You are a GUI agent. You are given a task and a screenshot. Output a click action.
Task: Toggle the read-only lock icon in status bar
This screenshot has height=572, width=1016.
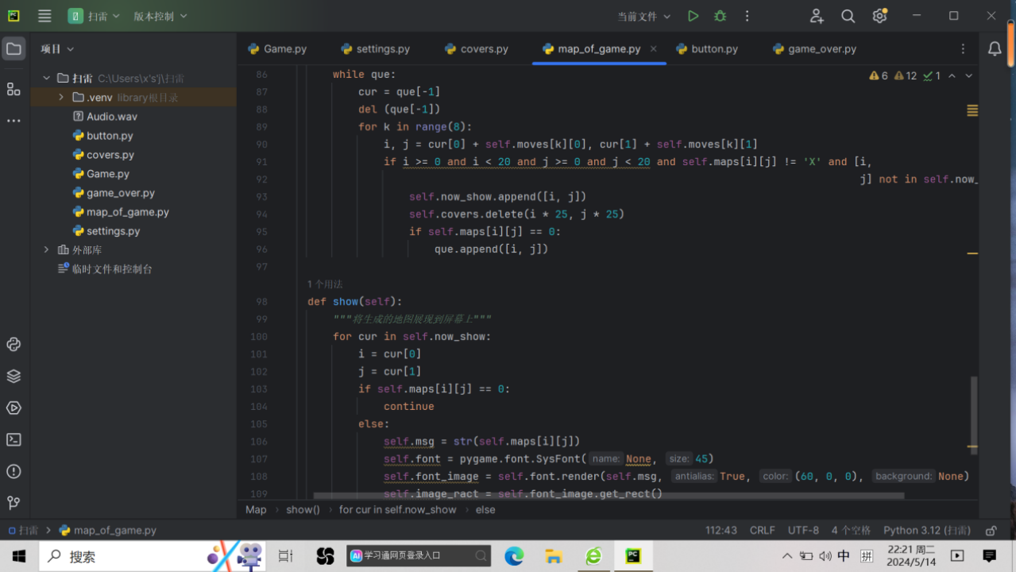pos(991,530)
